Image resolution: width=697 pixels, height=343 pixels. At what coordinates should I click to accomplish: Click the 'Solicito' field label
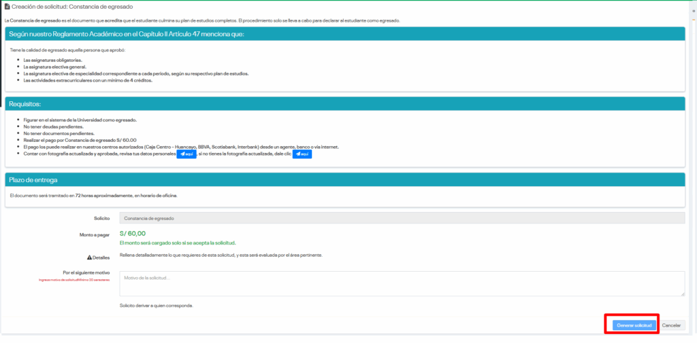tap(102, 218)
